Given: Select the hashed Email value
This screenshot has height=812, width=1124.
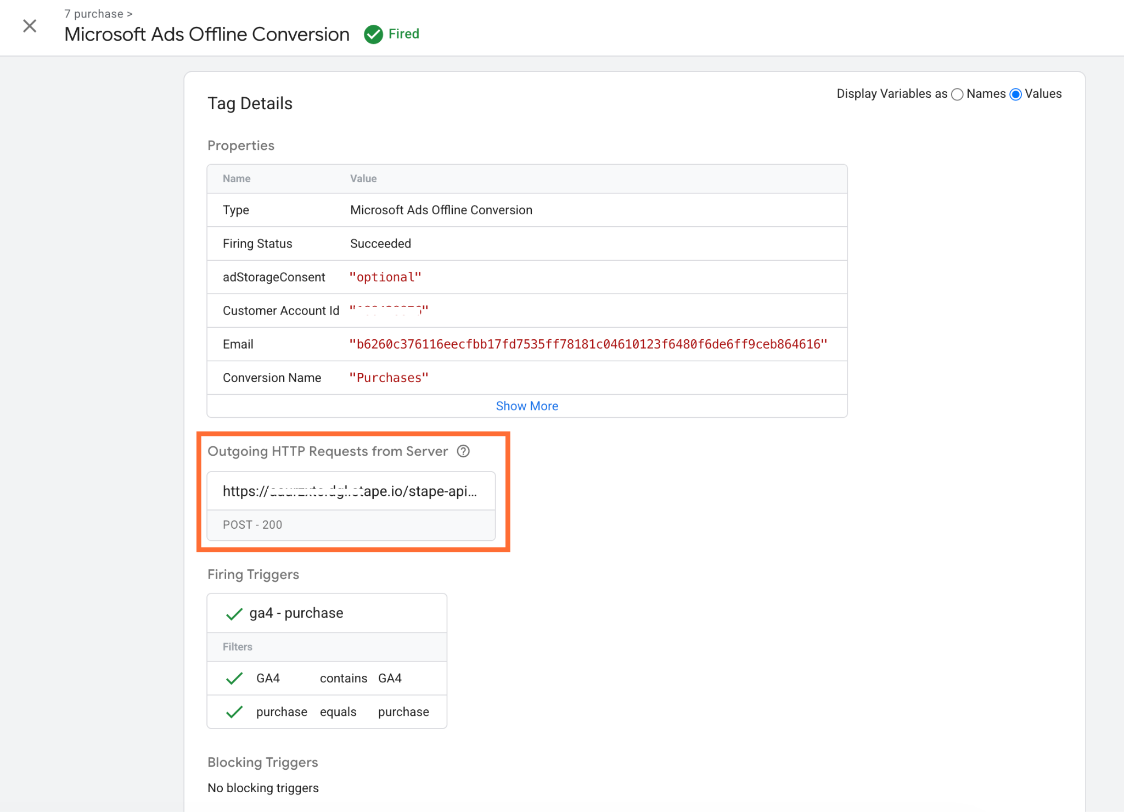Looking at the screenshot, I should (x=588, y=344).
